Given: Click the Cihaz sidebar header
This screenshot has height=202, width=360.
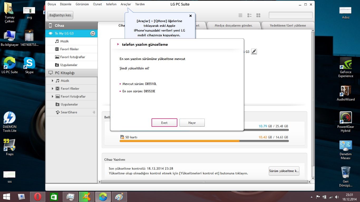Looking at the screenshot, I should pyautogui.click(x=71, y=26).
